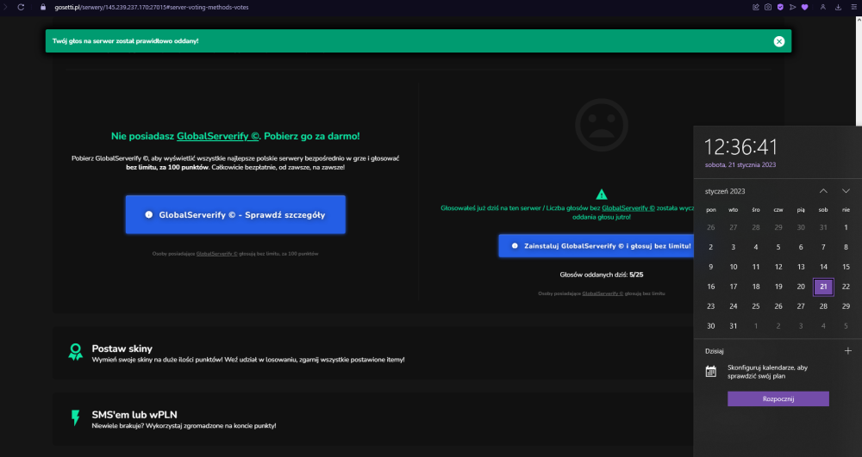The image size is (862, 457).
Task: Select day 23 in the calendar
Action: click(x=711, y=306)
